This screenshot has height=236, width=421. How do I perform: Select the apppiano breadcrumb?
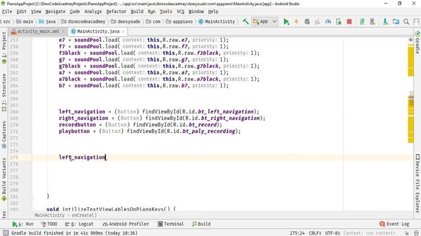point(179,22)
